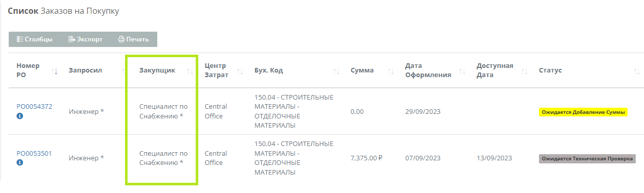Click the Печать print button
644x193 pixels.
(x=134, y=39)
